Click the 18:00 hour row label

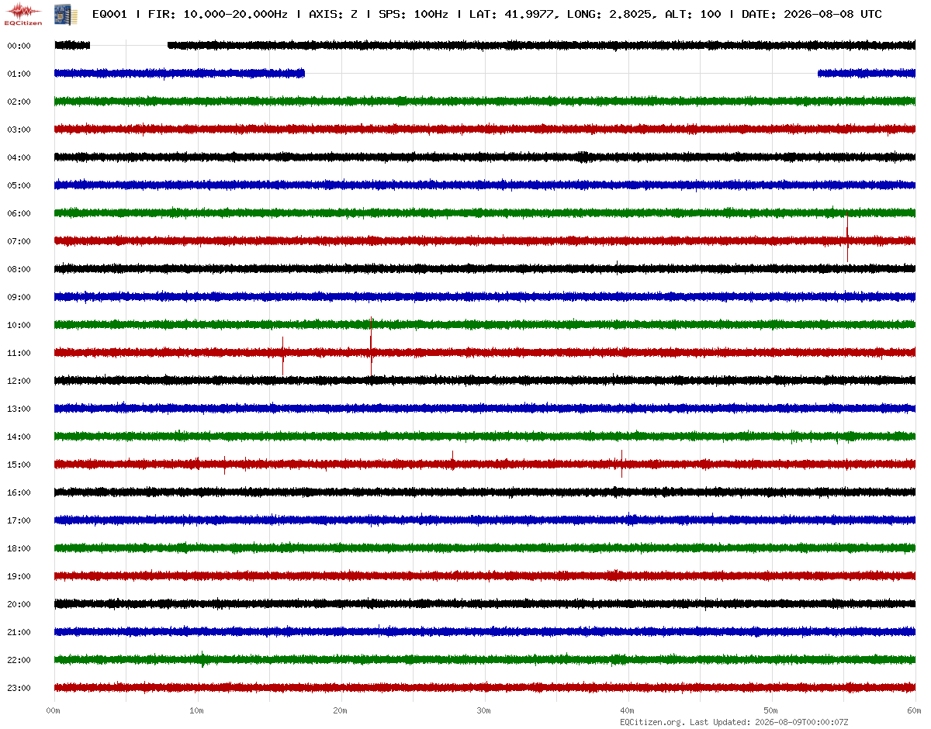(x=19, y=548)
